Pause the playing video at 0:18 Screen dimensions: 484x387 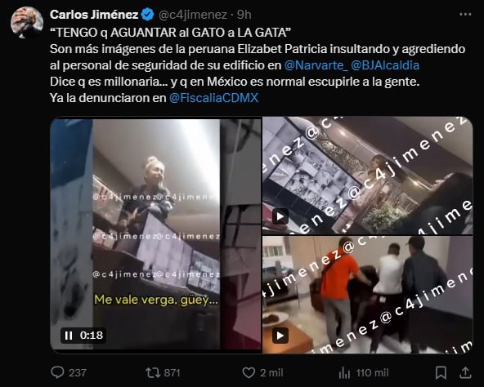(x=69, y=336)
